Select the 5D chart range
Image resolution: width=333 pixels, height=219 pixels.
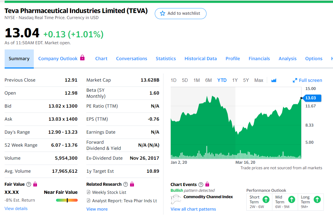pos(185,80)
